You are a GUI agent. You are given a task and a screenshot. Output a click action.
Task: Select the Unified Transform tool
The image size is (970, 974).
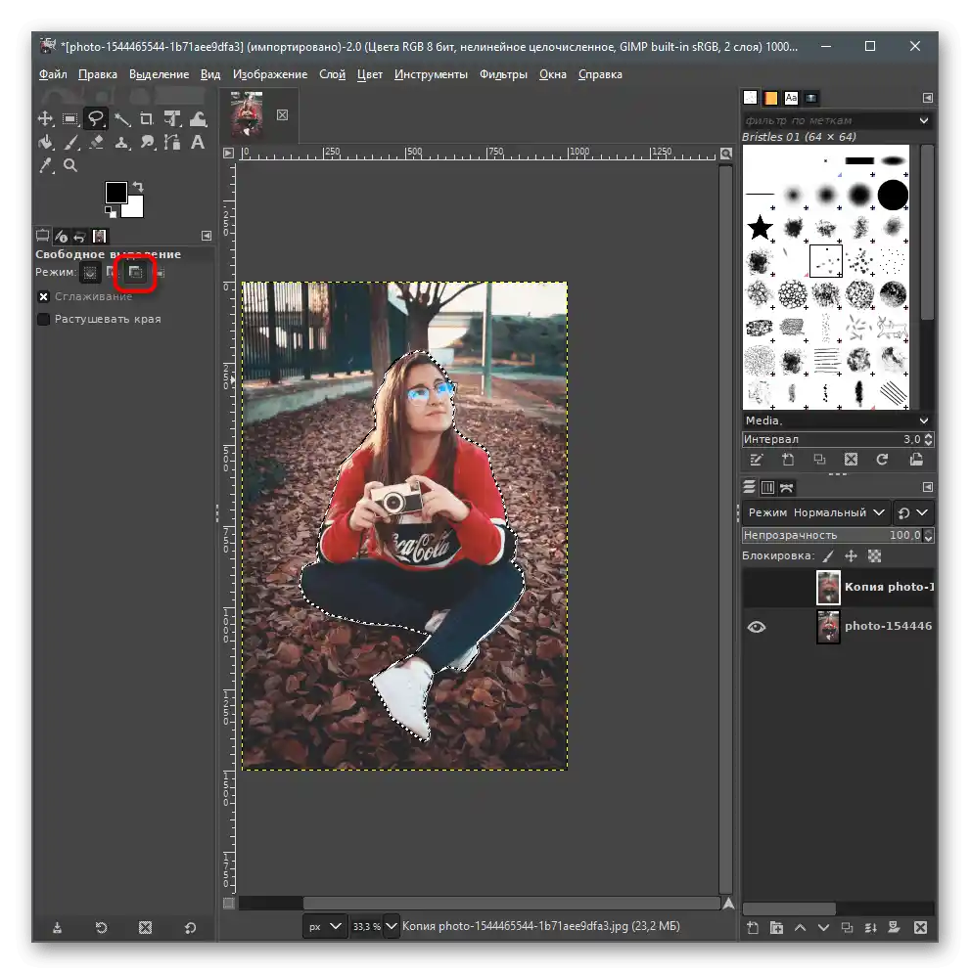click(x=172, y=118)
